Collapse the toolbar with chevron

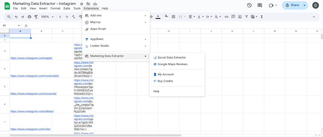tap(314, 17)
